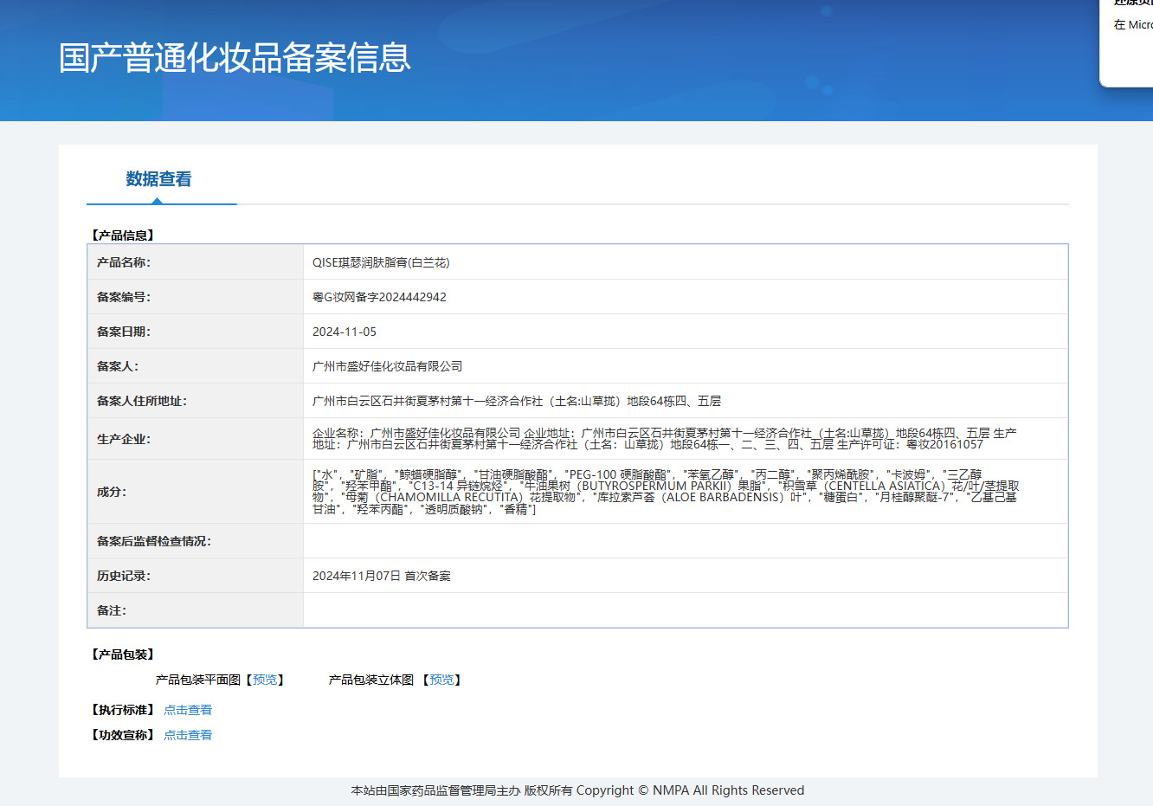Click the registrant 广州市盛好佳化妆品有限公司 value
This screenshot has width=1153, height=806.
pyautogui.click(x=387, y=366)
